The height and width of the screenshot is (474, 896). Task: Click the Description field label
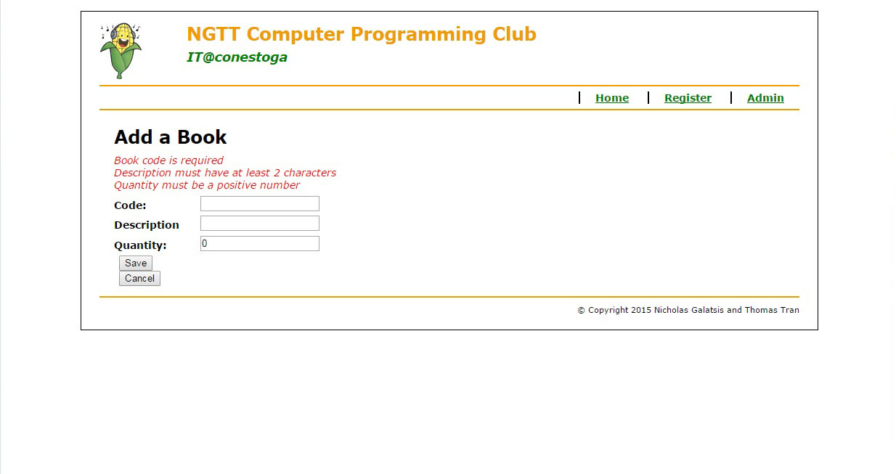(x=146, y=225)
